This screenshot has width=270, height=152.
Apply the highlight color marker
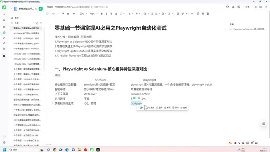(x=137, y=14)
